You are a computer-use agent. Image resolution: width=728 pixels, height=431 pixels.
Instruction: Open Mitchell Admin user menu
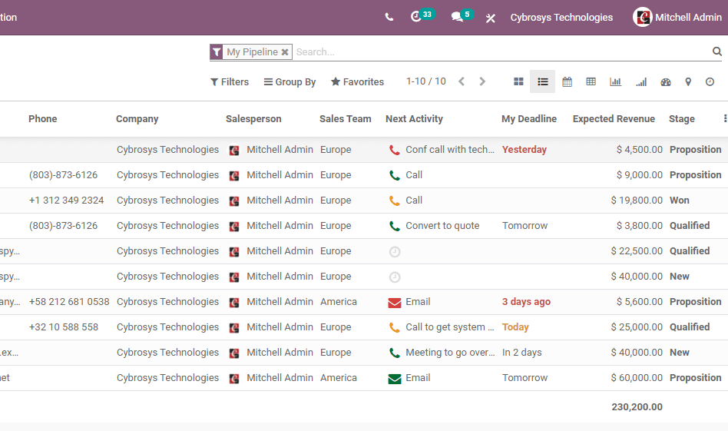(677, 17)
